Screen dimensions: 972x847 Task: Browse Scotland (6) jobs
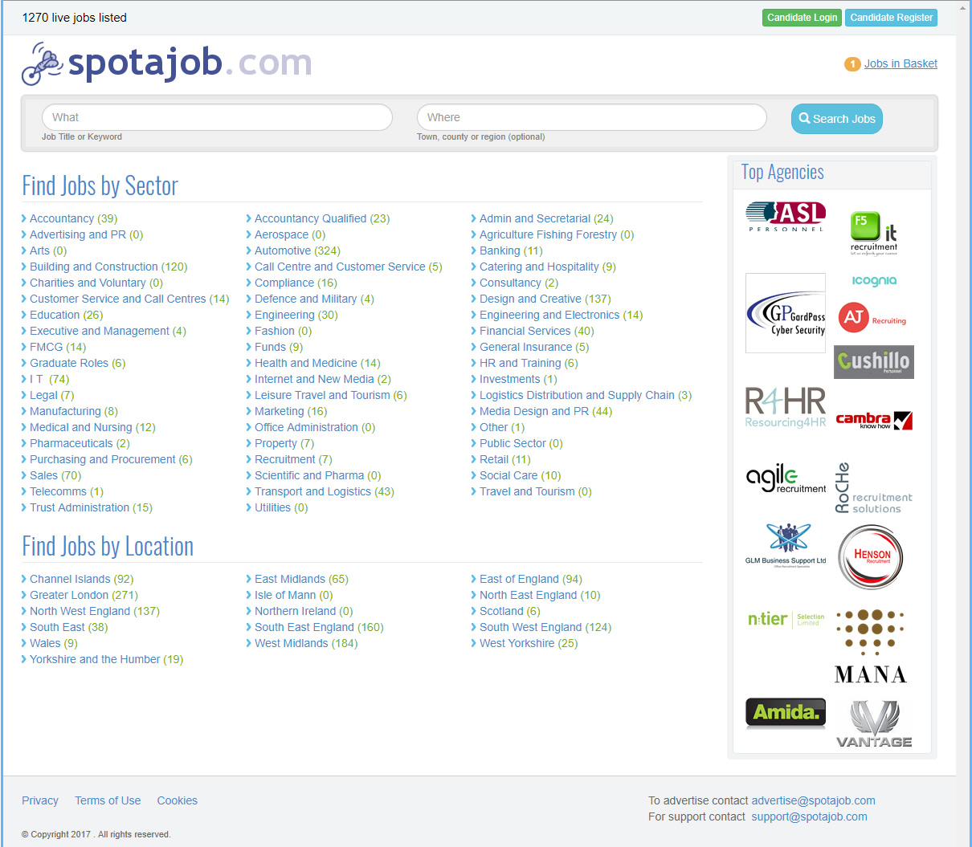tap(509, 611)
